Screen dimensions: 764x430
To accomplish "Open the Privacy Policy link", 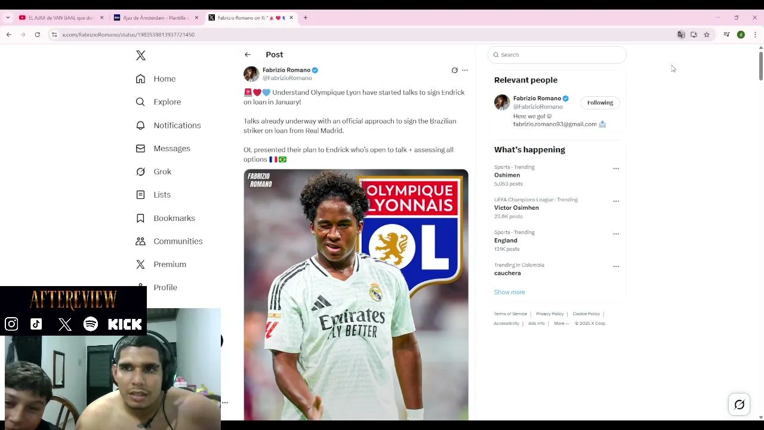I will click(x=550, y=314).
